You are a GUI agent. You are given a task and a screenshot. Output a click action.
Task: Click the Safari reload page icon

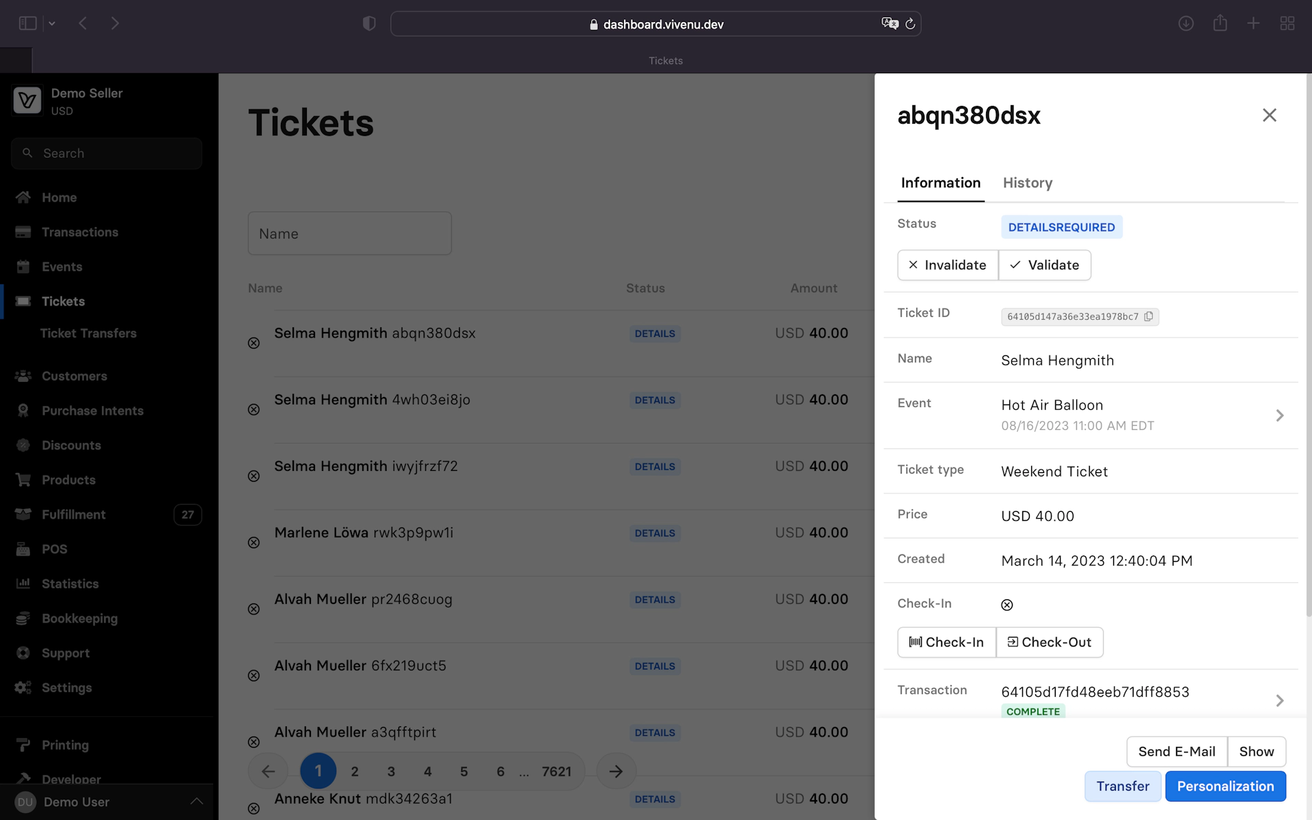[x=910, y=24]
